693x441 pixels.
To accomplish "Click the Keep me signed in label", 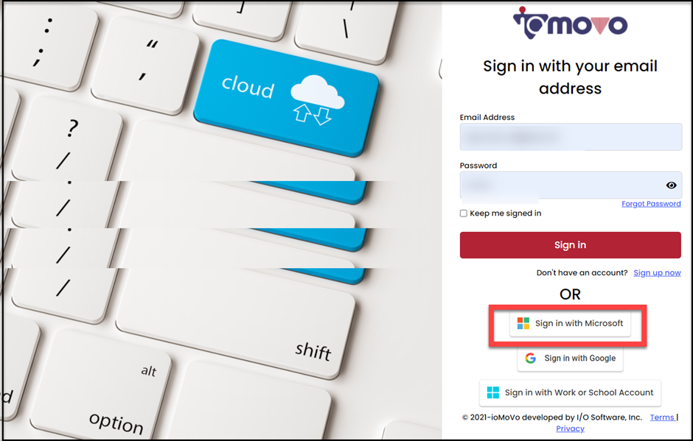I will tap(506, 214).
